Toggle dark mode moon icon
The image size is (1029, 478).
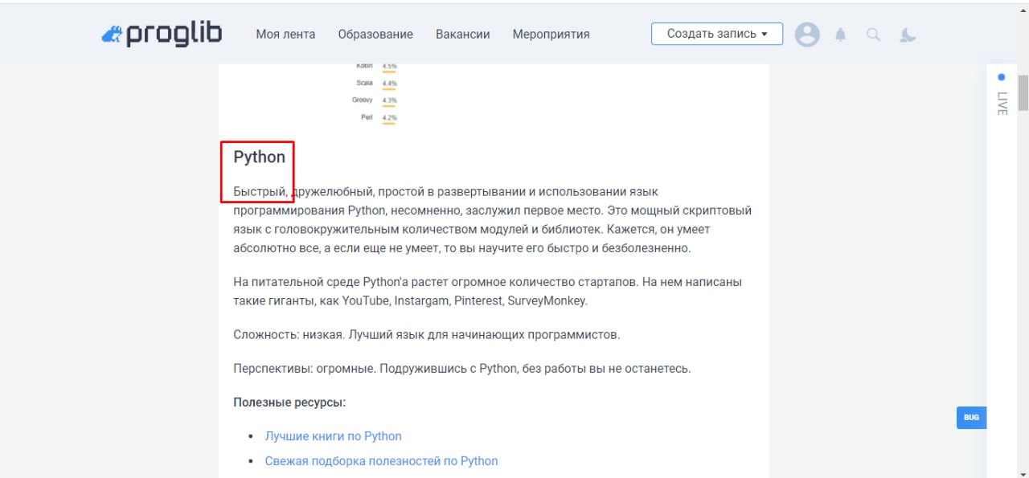(x=908, y=35)
